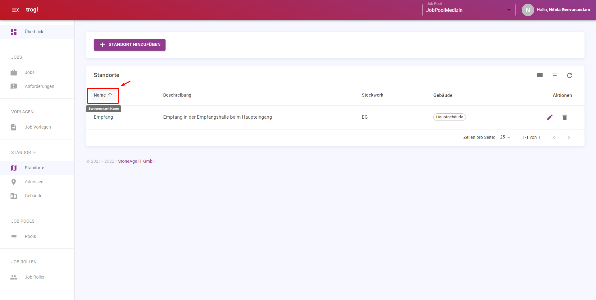Click the Standorte table title
Screen dimensions: 596x300
107,75
